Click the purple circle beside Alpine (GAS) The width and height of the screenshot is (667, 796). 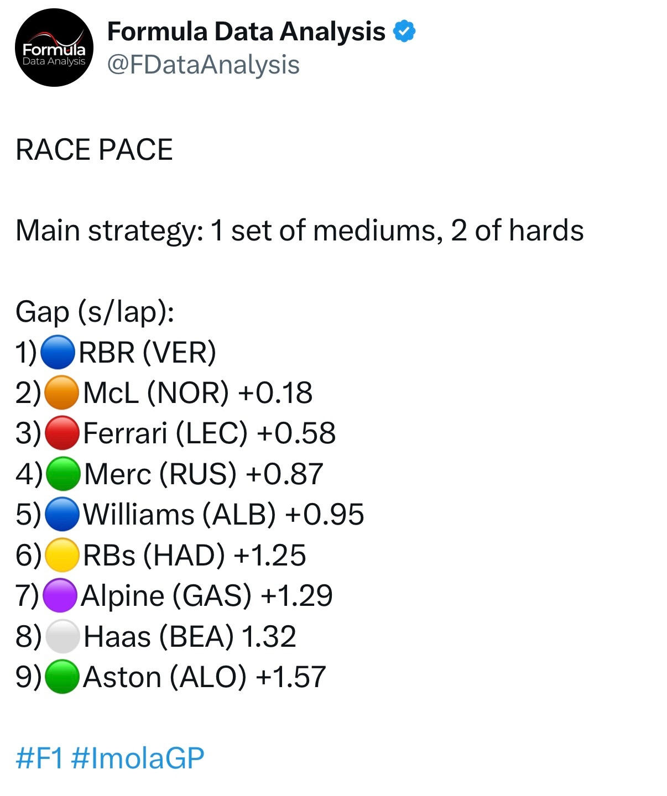[59, 595]
